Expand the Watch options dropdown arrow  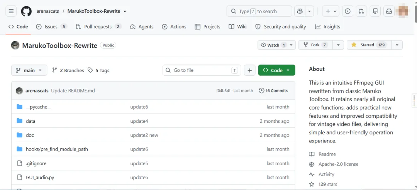coord(291,45)
